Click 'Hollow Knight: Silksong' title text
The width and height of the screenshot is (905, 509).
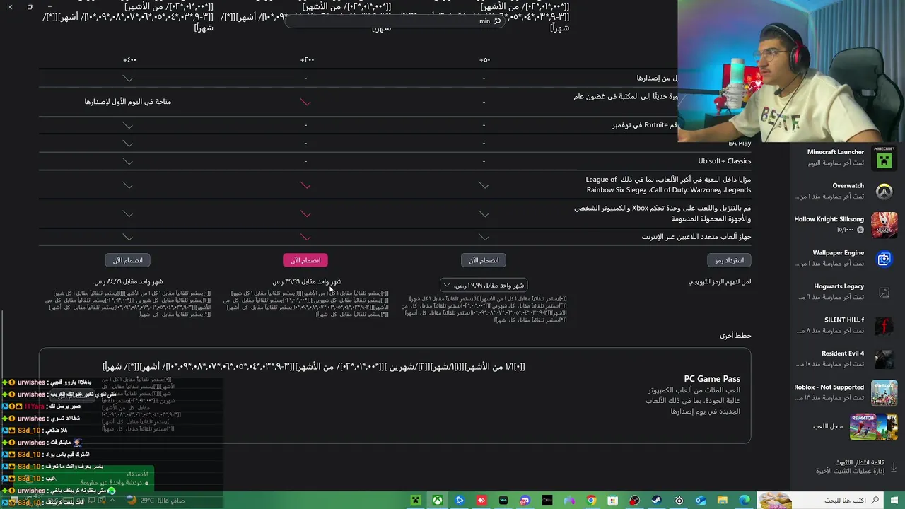pyautogui.click(x=829, y=219)
